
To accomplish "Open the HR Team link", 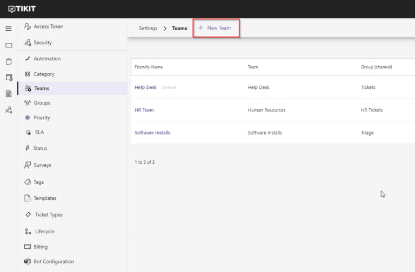I will point(144,110).
